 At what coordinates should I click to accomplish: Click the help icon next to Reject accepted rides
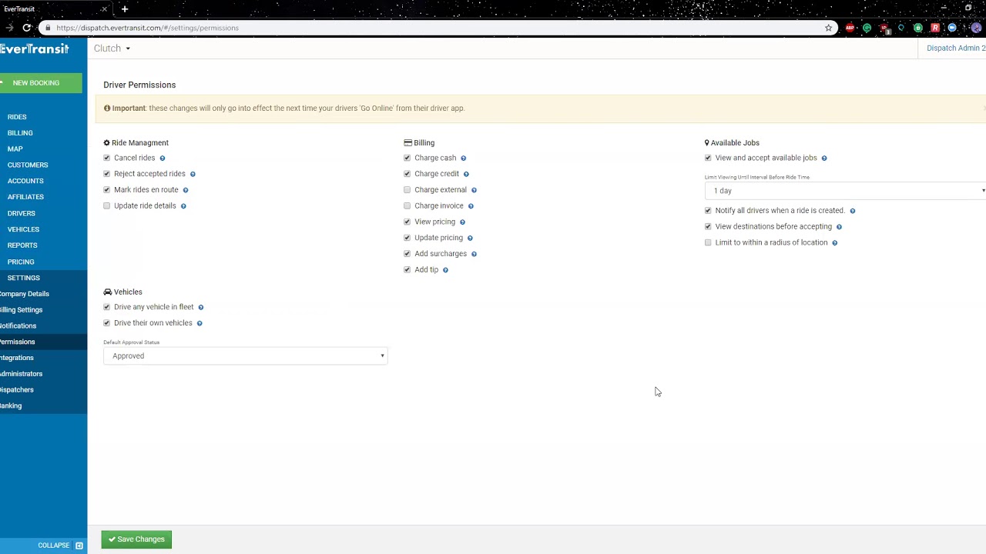pos(193,174)
